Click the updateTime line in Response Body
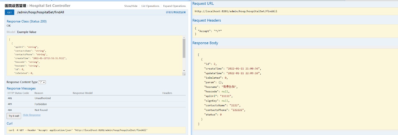398x135 pixels. (x=233, y=73)
